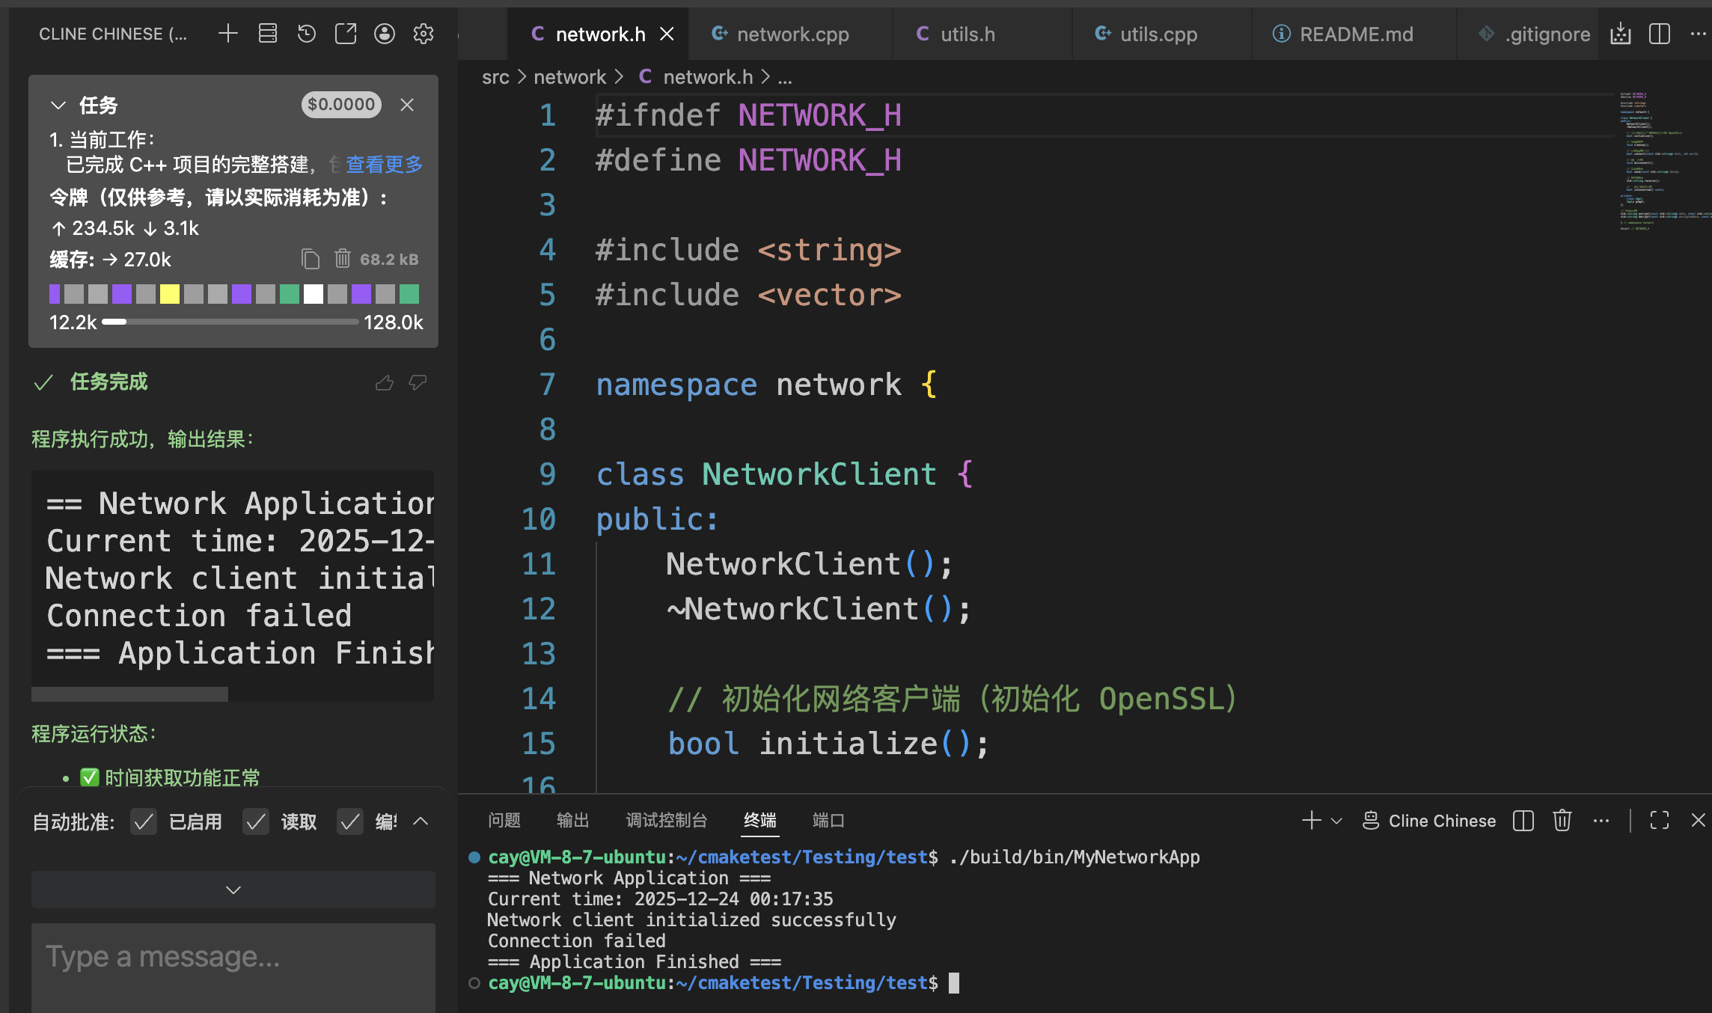Split the editor to the right
Viewport: 1712px width, 1013px height.
tap(1659, 34)
